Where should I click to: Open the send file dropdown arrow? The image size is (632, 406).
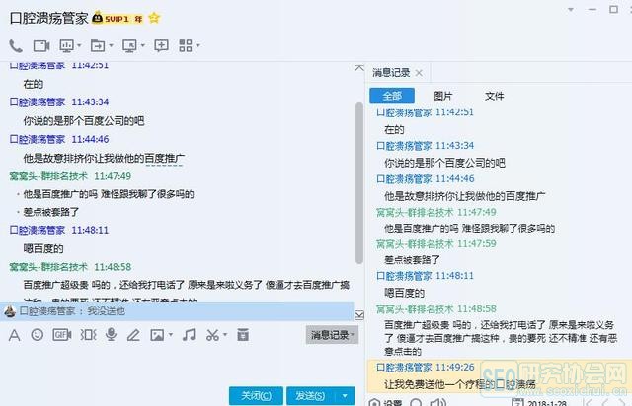[x=111, y=45]
